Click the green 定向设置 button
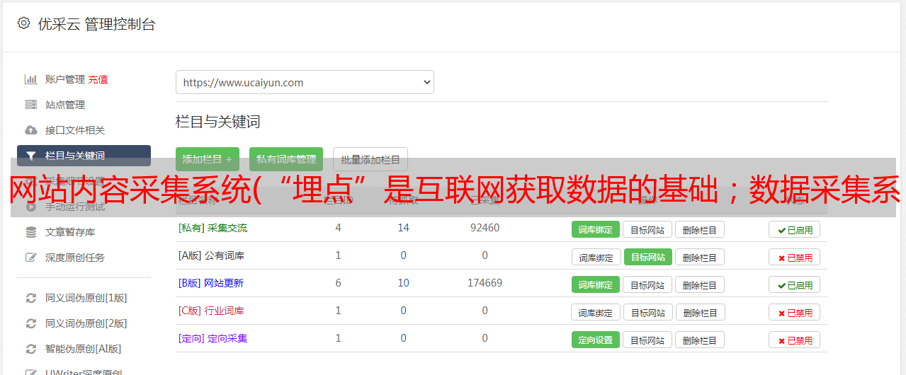Image resolution: width=906 pixels, height=375 pixels. point(596,340)
